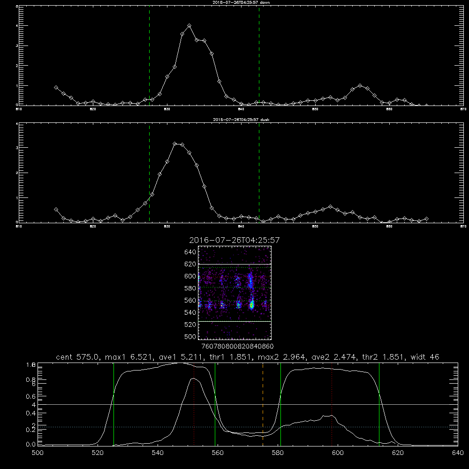This screenshot has width=469, height=469.
Task: Click the image x-axis labels '760780800820840860'
Action: (x=238, y=346)
